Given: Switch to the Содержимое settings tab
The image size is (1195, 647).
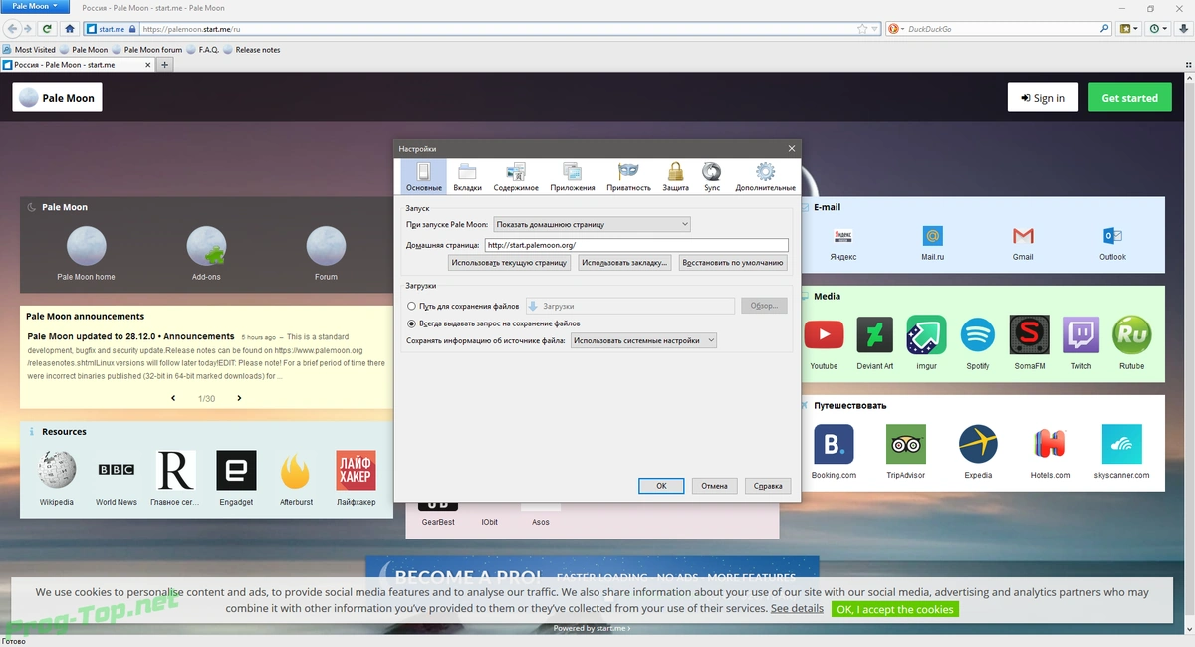Looking at the screenshot, I should [x=516, y=177].
